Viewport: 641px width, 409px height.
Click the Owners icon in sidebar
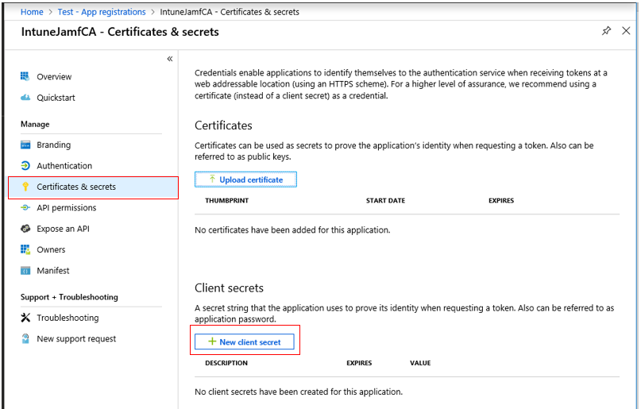[25, 249]
